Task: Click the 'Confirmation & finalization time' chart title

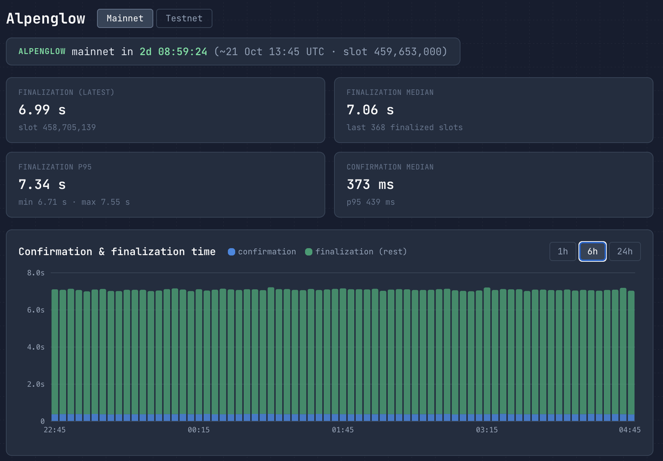Action: tap(117, 252)
